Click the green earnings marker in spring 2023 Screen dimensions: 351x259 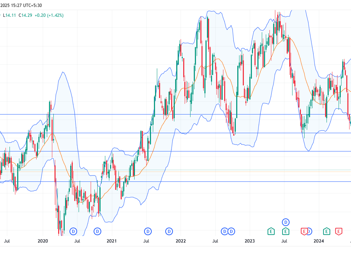(x=271, y=231)
